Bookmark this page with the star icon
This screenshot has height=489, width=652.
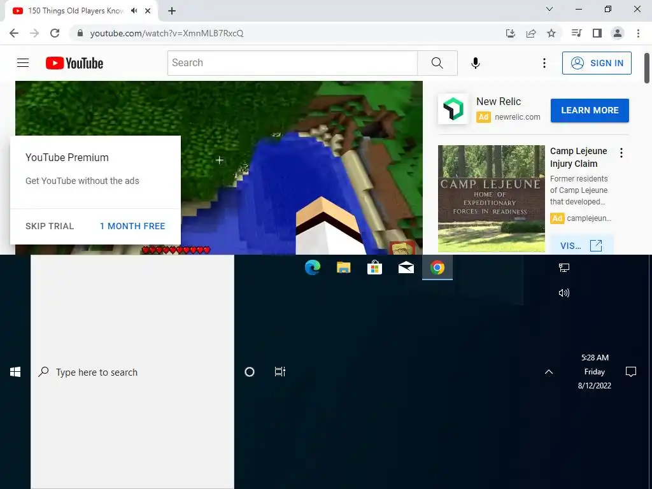click(x=551, y=33)
